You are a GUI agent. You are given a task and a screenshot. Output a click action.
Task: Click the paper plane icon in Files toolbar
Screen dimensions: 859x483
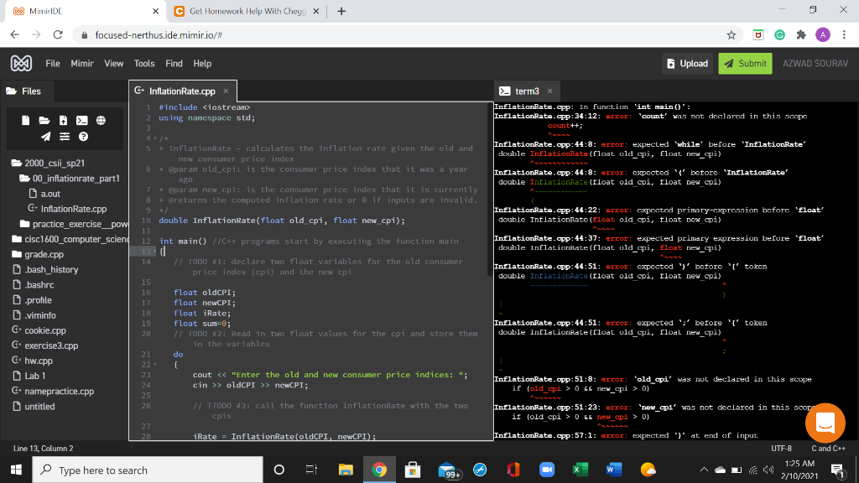[x=45, y=136]
